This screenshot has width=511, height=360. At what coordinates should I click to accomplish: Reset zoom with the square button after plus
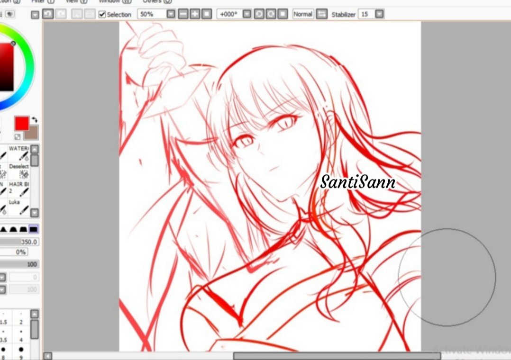[x=207, y=14]
